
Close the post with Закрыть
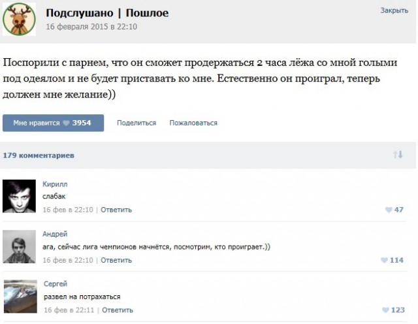(x=394, y=11)
